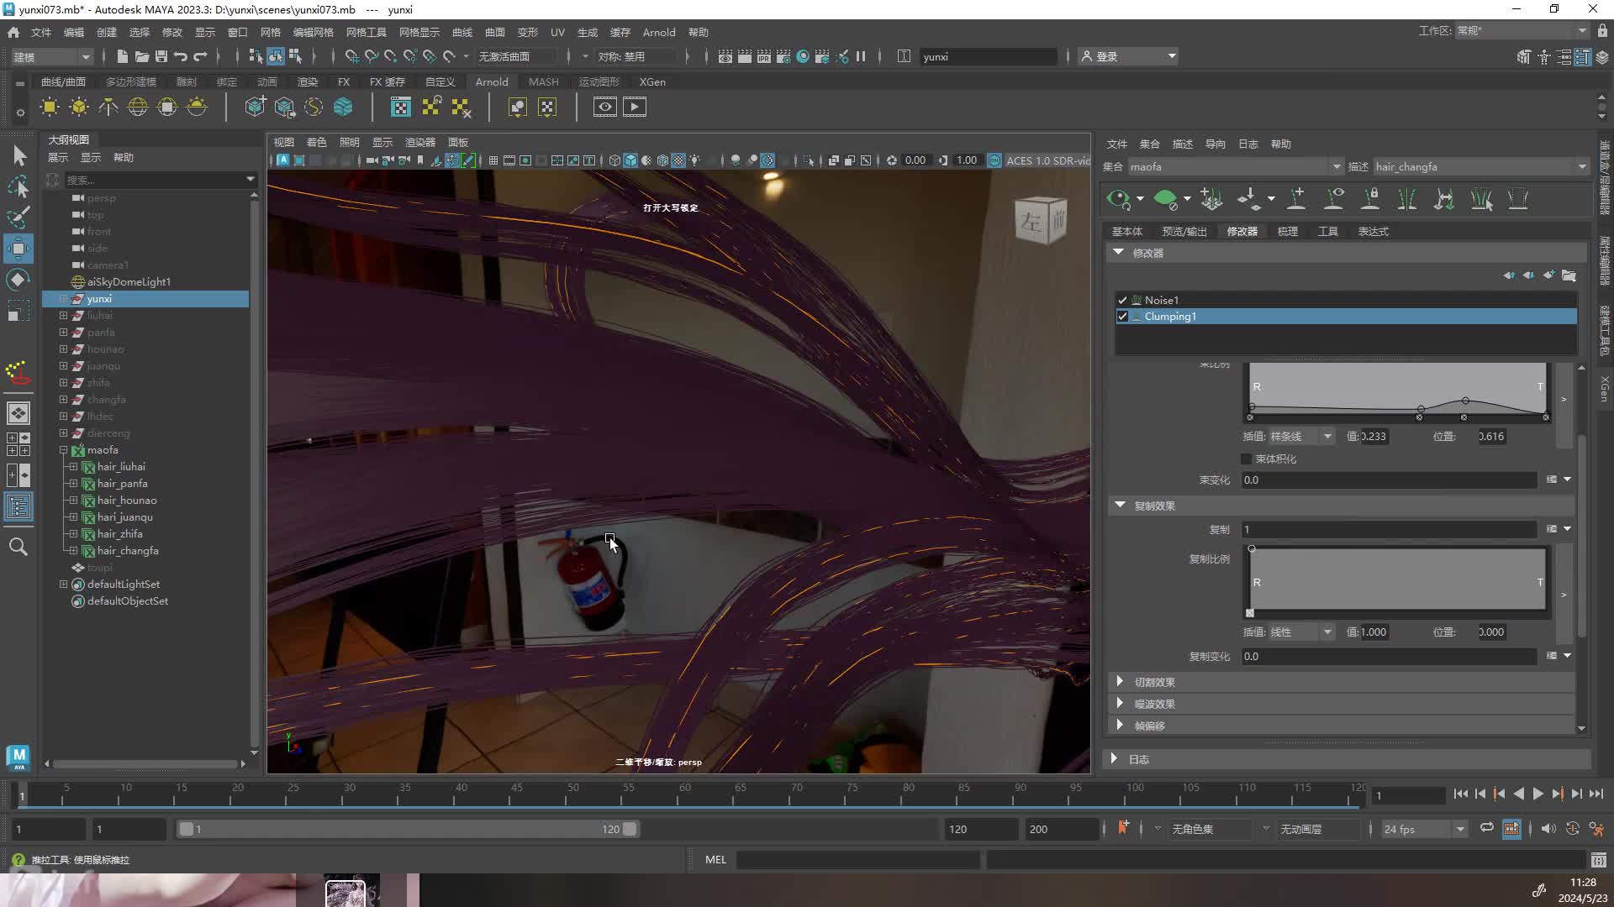This screenshot has height=907, width=1614.
Task: Toggle loop playback icon
Action: pos(1487,828)
